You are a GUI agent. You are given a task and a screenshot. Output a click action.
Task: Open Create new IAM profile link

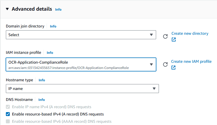point(191,62)
